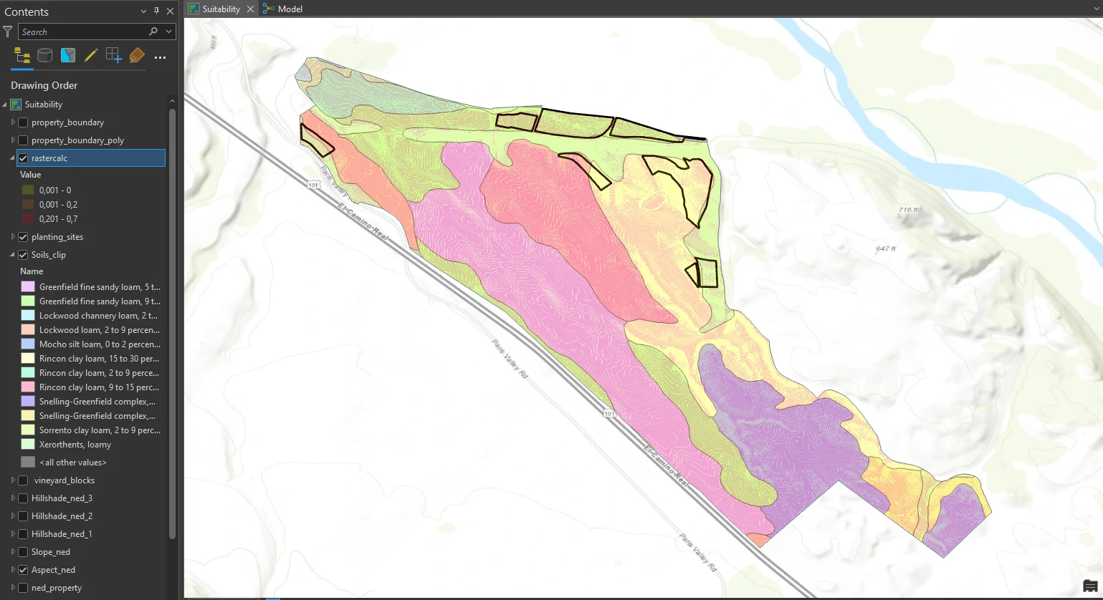Expand the property_boundary_poly layer
This screenshot has width=1103, height=600.
(13, 140)
